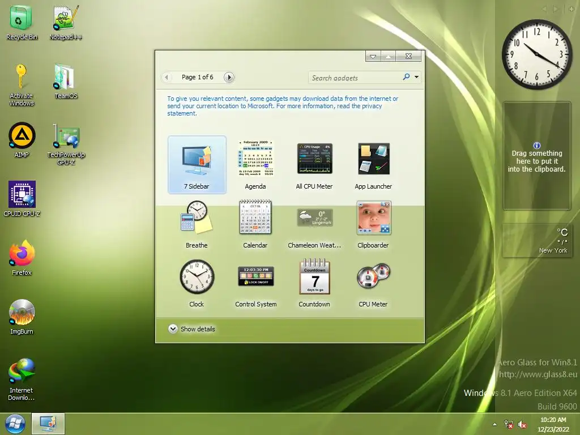Pick the App Launcher gadget
This screenshot has height=435, width=580.
pyautogui.click(x=373, y=165)
